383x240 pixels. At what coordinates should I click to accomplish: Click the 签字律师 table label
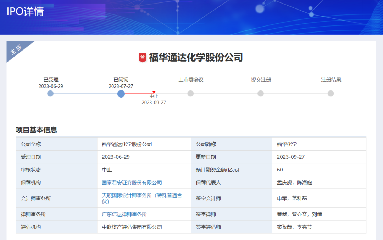pyautogui.click(x=206, y=215)
